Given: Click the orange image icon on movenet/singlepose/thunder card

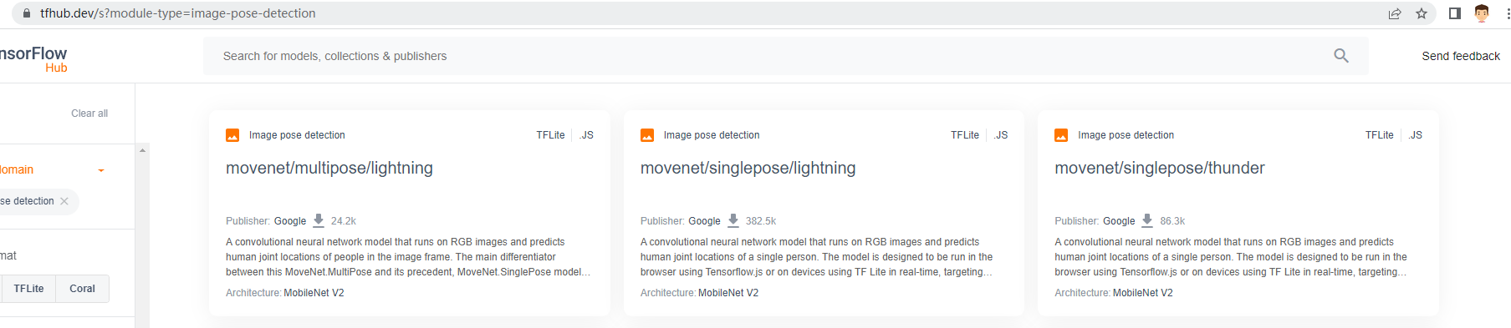Looking at the screenshot, I should 1061,135.
